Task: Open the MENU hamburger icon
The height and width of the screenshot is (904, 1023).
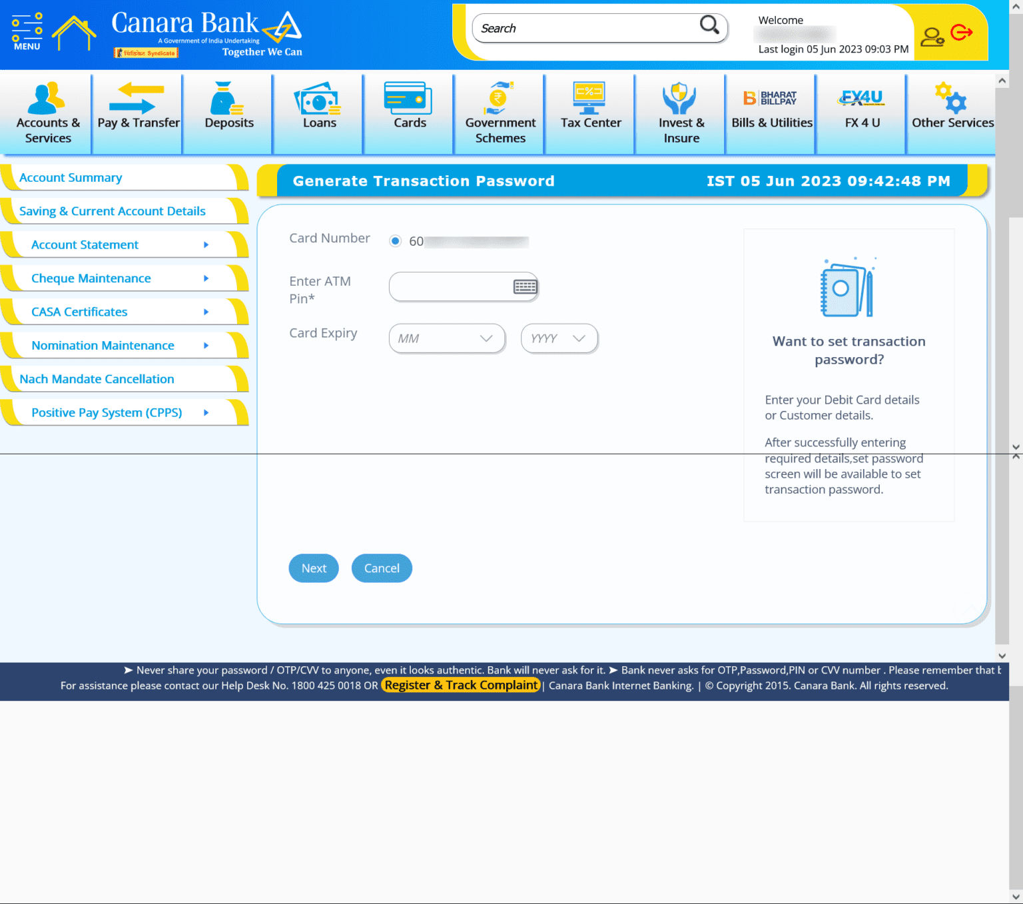Action: click(27, 31)
